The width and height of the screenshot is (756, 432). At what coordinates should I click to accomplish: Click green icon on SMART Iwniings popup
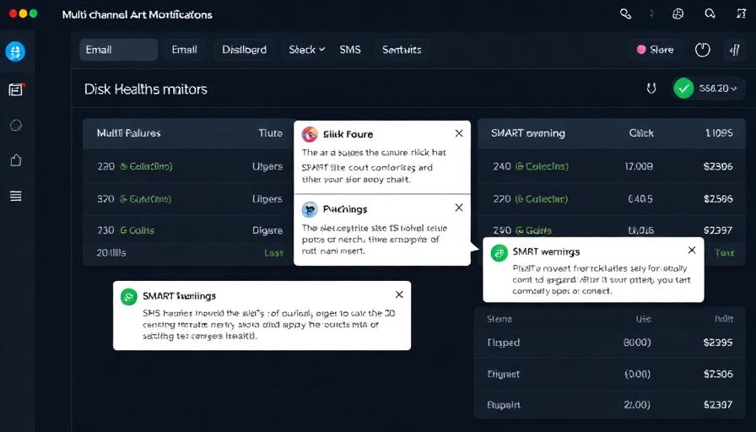[x=129, y=297]
